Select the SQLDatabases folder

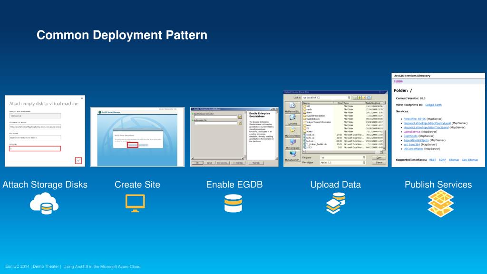(x=312, y=118)
